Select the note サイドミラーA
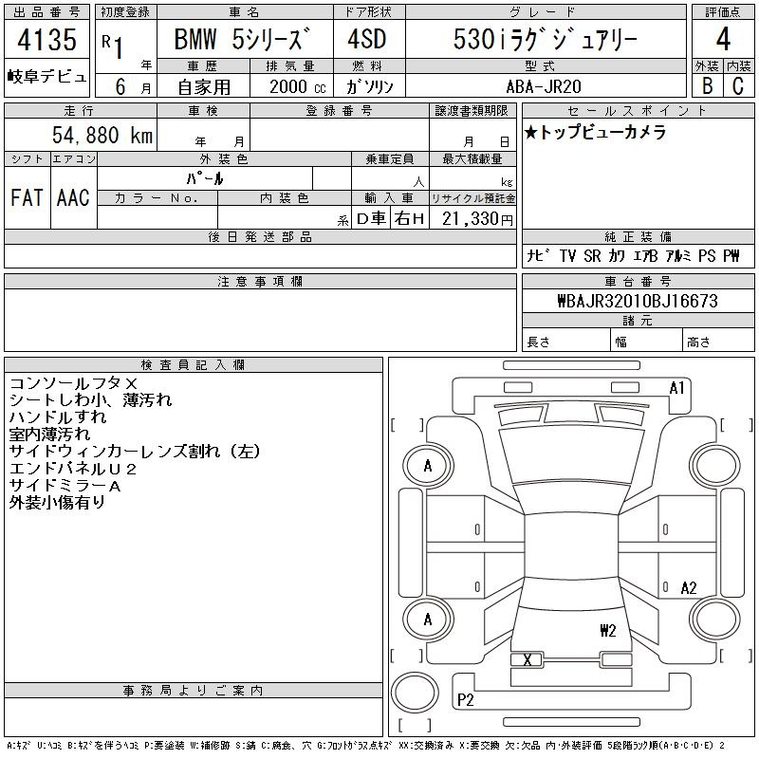The width and height of the screenshot is (759, 759). pyautogui.click(x=65, y=486)
